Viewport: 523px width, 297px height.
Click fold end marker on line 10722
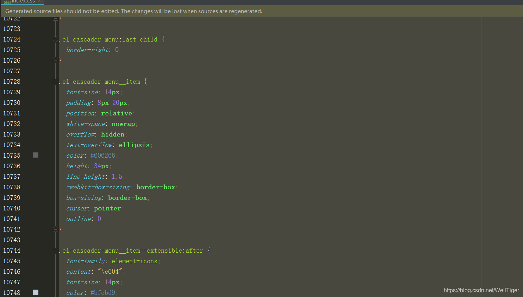coord(55,18)
